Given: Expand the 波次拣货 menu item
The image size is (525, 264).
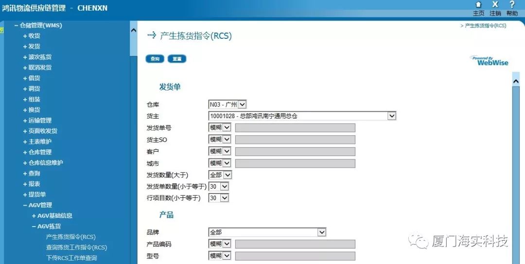Looking at the screenshot, I should (25, 57).
